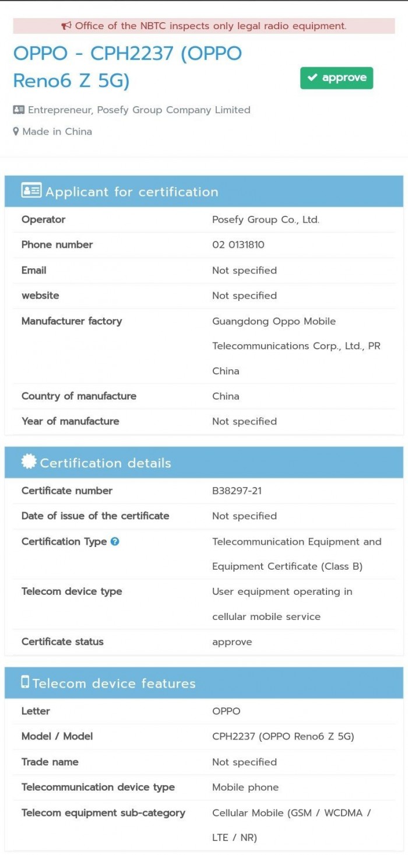Open the Certification Type help question icon
This screenshot has height=855, width=408.
115,541
